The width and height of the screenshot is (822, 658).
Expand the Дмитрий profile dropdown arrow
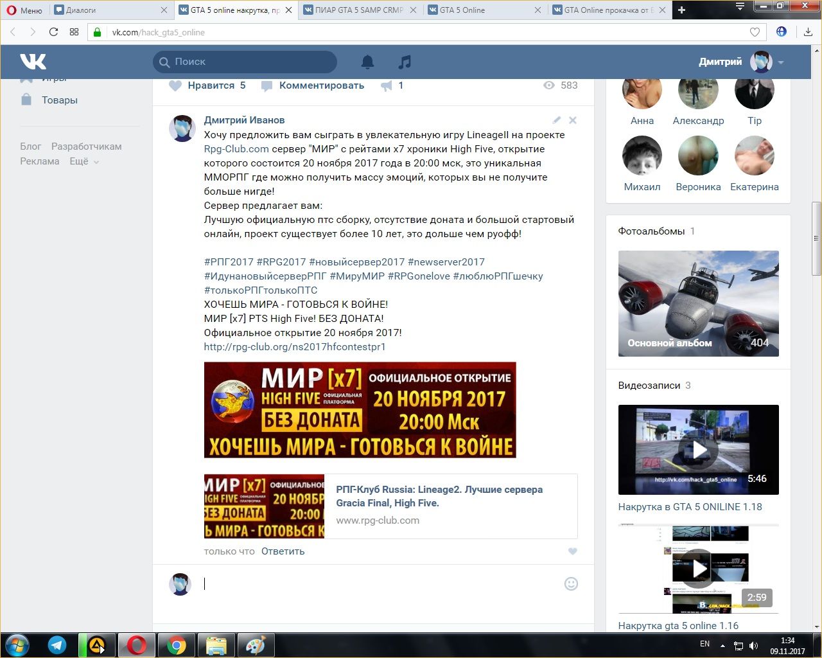click(781, 62)
